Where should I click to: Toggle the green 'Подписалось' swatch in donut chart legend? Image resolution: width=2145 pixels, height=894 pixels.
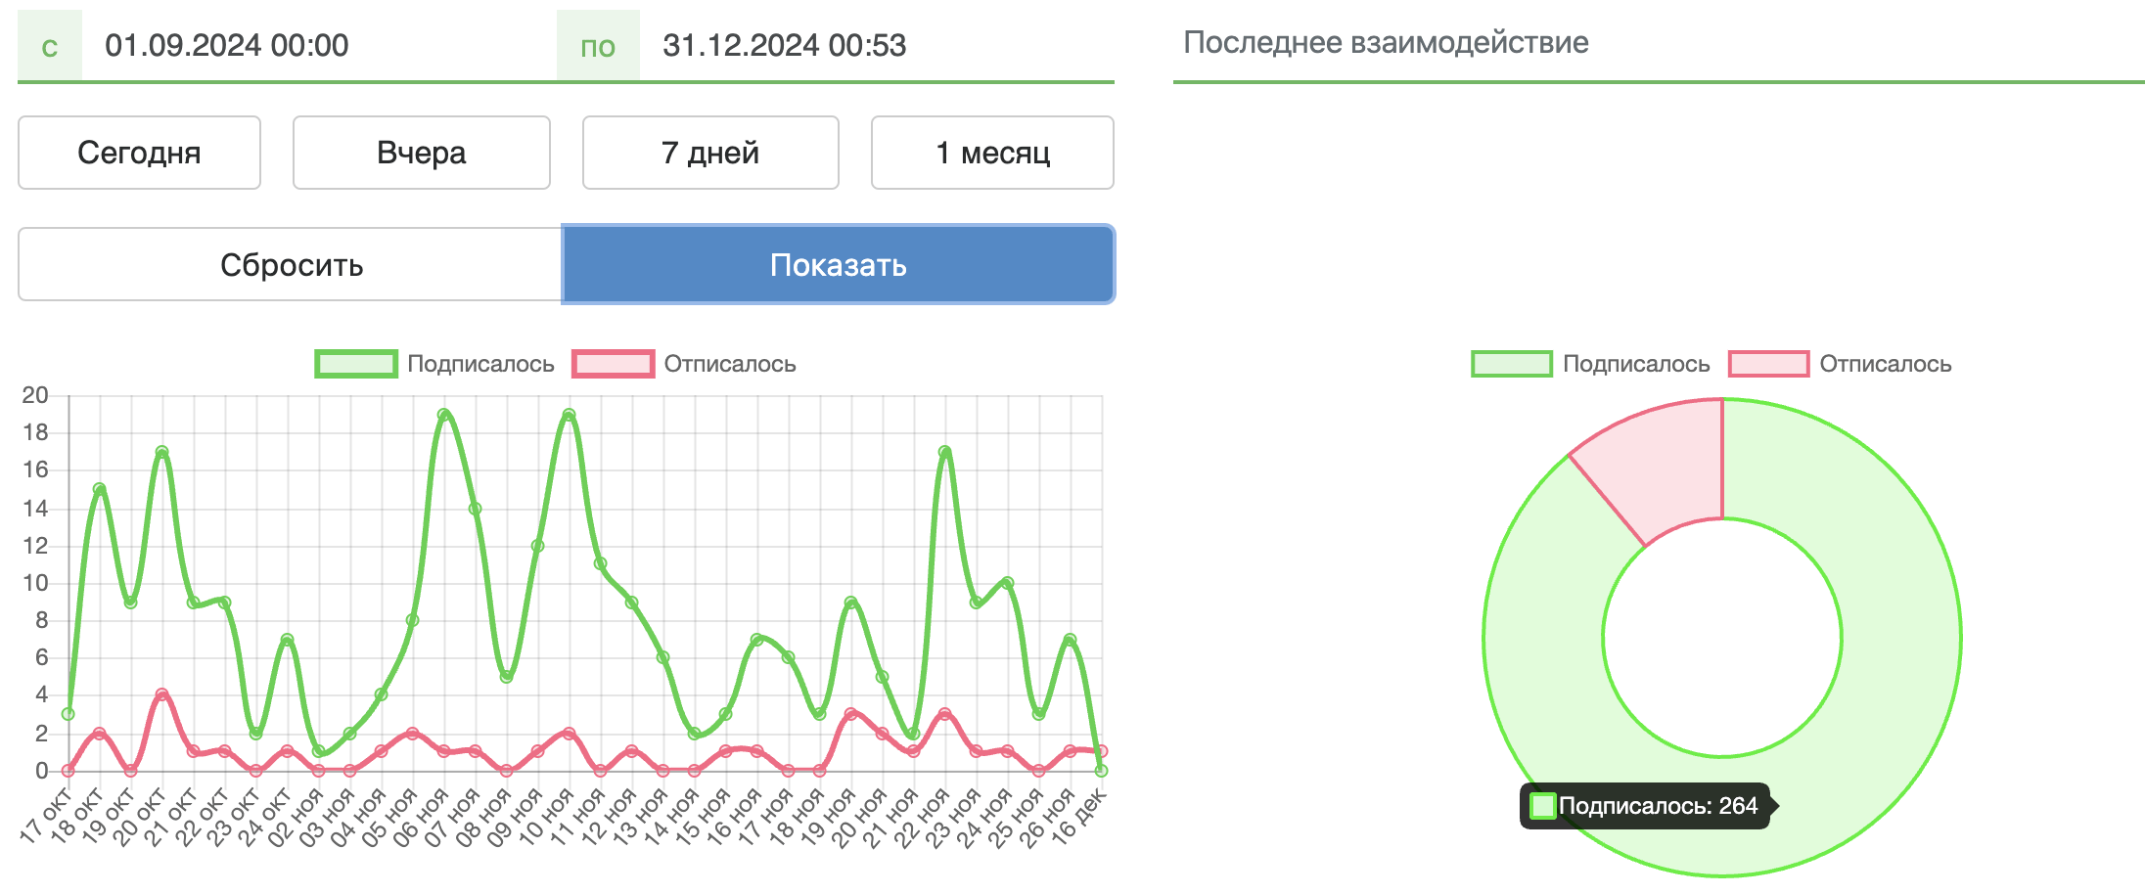(1512, 364)
